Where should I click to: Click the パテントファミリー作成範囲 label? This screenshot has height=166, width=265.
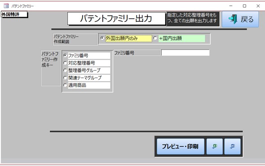[x=75, y=39]
